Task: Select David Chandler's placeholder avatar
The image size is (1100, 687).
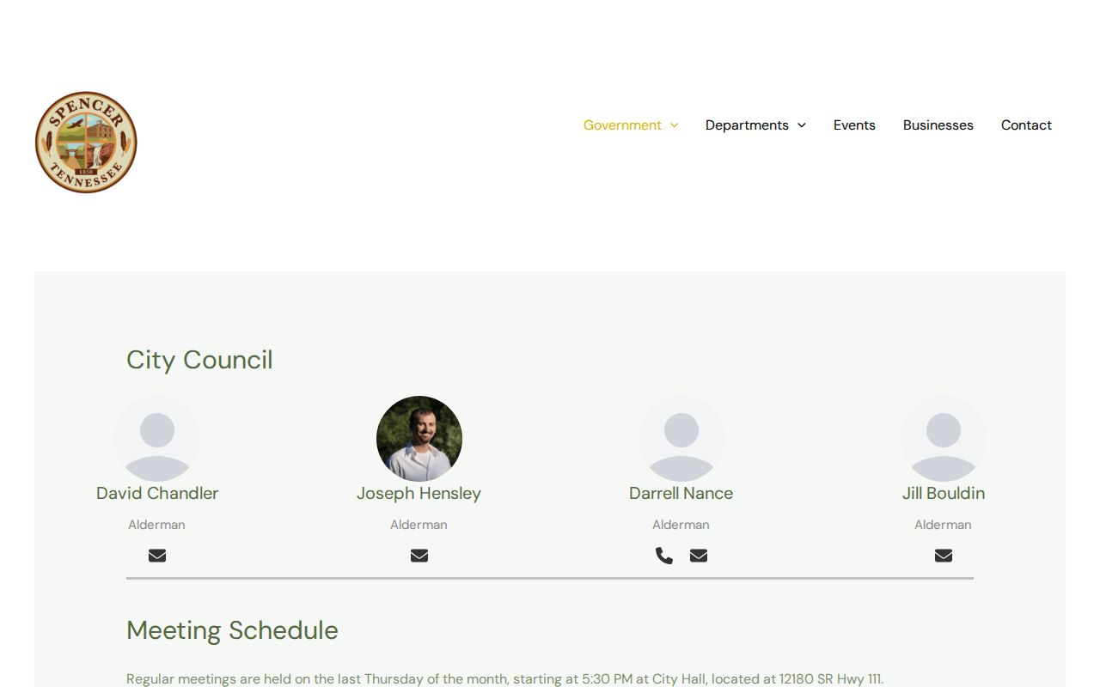Action: point(157,439)
